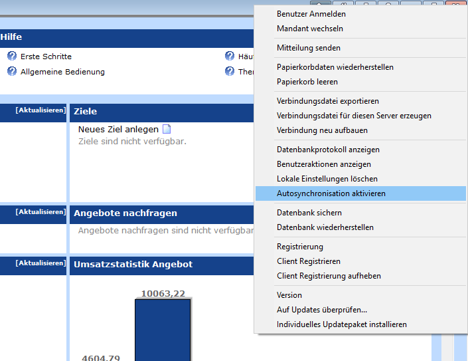Click the Hilfe section header
This screenshot has width=468, height=361.
[127, 39]
